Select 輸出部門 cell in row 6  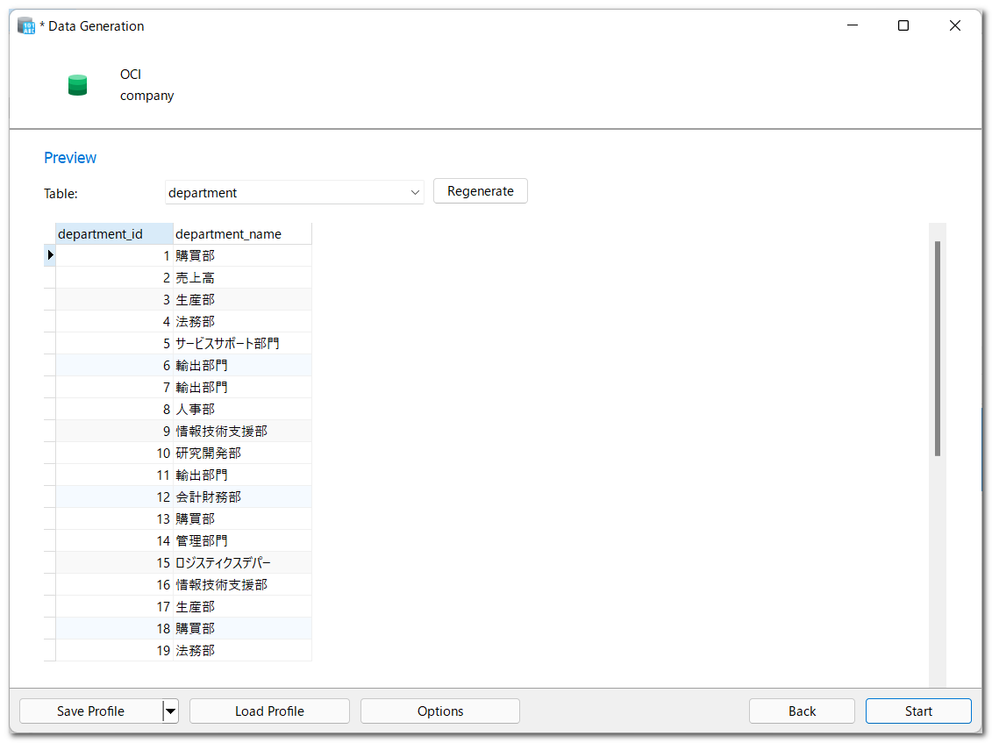[x=242, y=365]
